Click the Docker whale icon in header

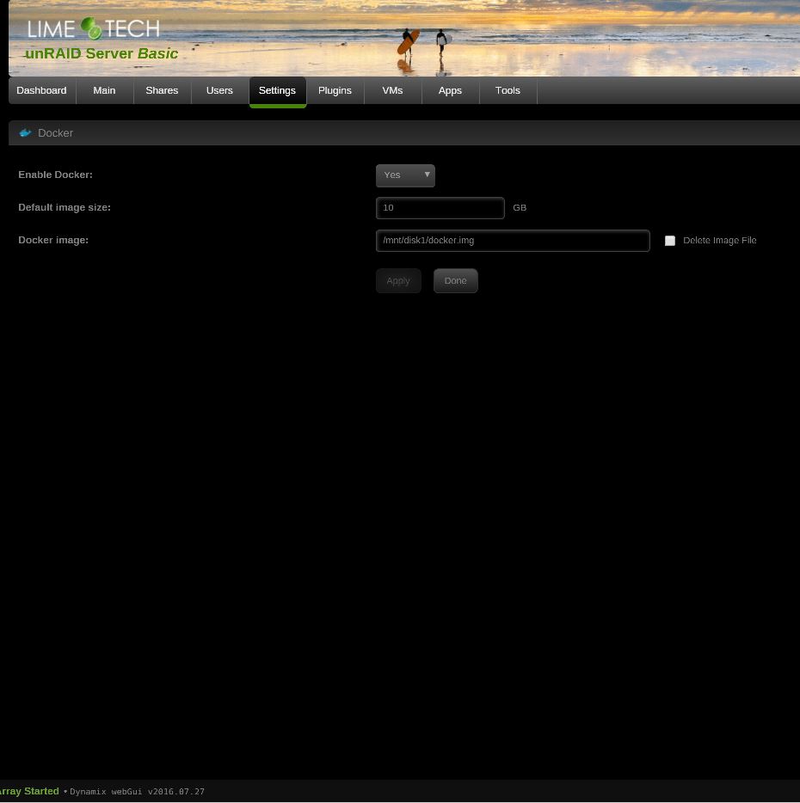(x=25, y=133)
